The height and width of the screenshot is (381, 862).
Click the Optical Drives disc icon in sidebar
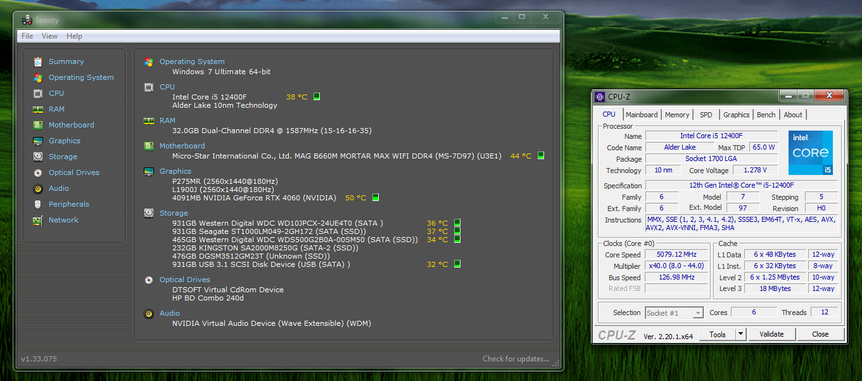tap(38, 172)
